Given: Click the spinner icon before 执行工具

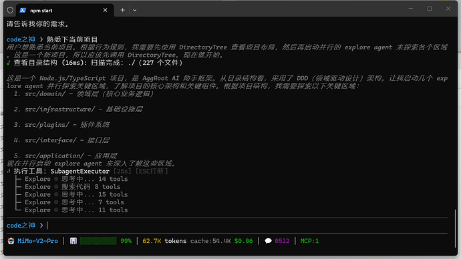Looking at the screenshot, I should click(x=9, y=171).
